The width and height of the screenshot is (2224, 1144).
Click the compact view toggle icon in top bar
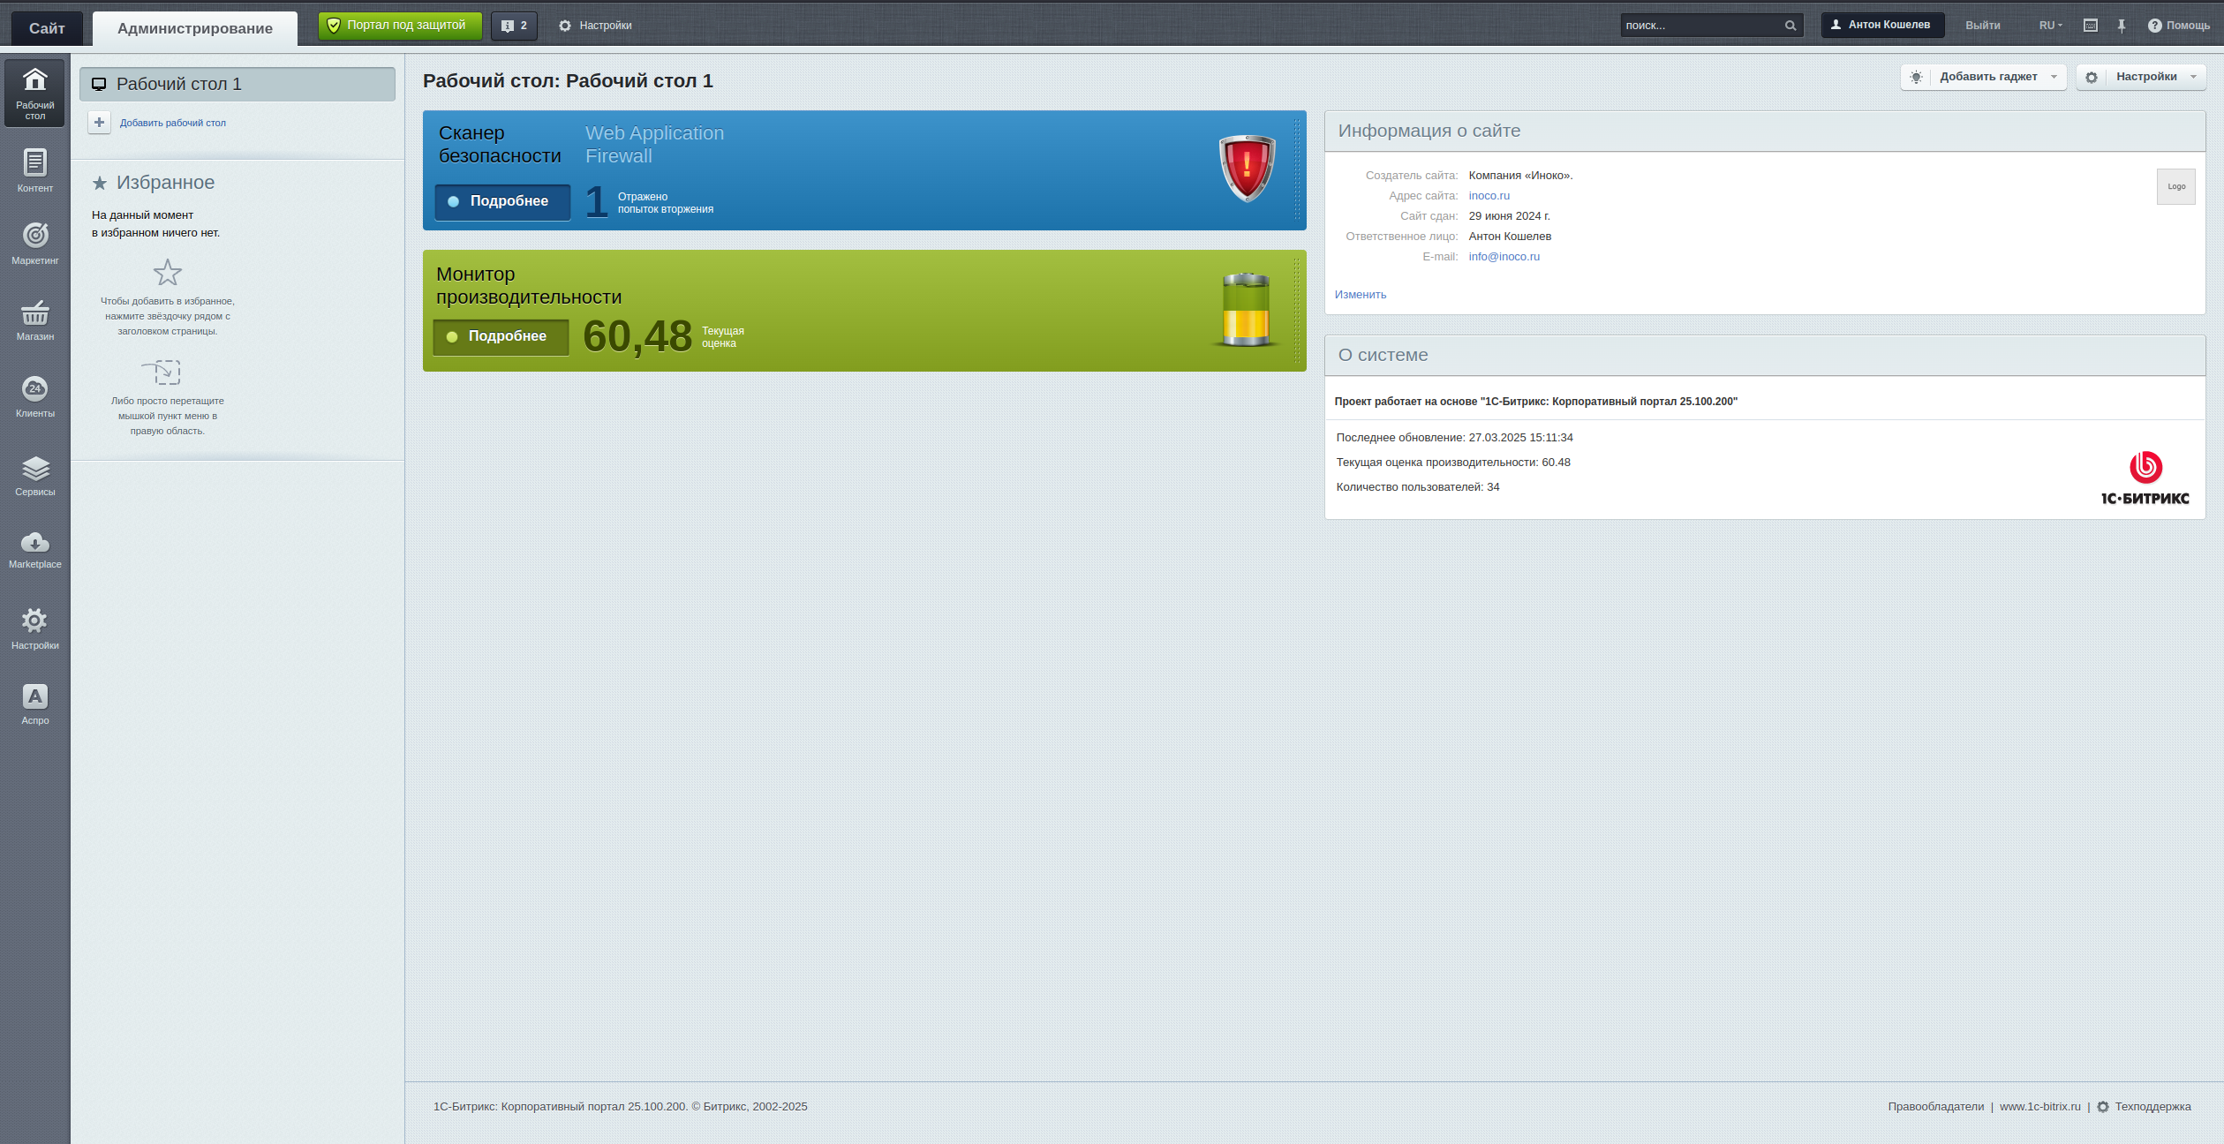pos(2090,26)
